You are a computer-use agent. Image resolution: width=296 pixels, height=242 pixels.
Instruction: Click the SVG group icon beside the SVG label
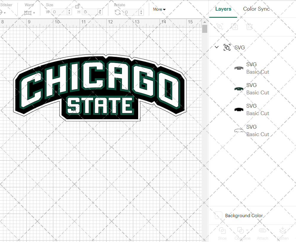227,47
